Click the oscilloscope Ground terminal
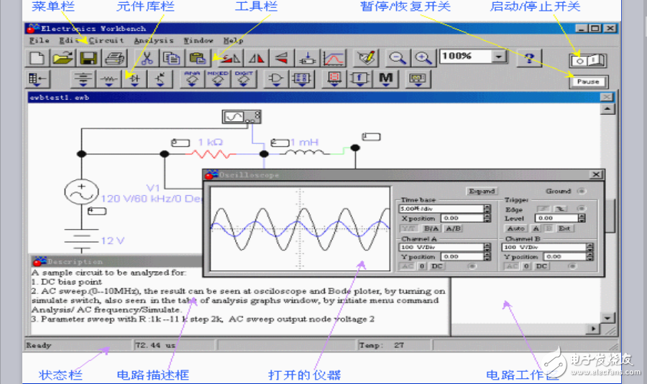Viewport: 647px width, 384px height. 582,191
